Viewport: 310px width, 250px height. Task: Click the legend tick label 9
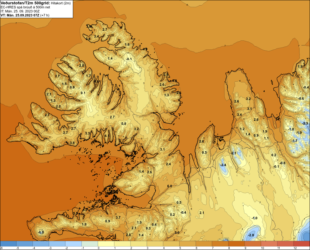(x=245, y=248)
